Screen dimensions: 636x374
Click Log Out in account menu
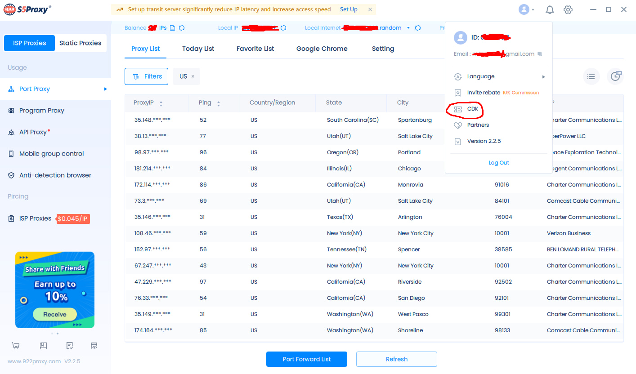pos(498,163)
